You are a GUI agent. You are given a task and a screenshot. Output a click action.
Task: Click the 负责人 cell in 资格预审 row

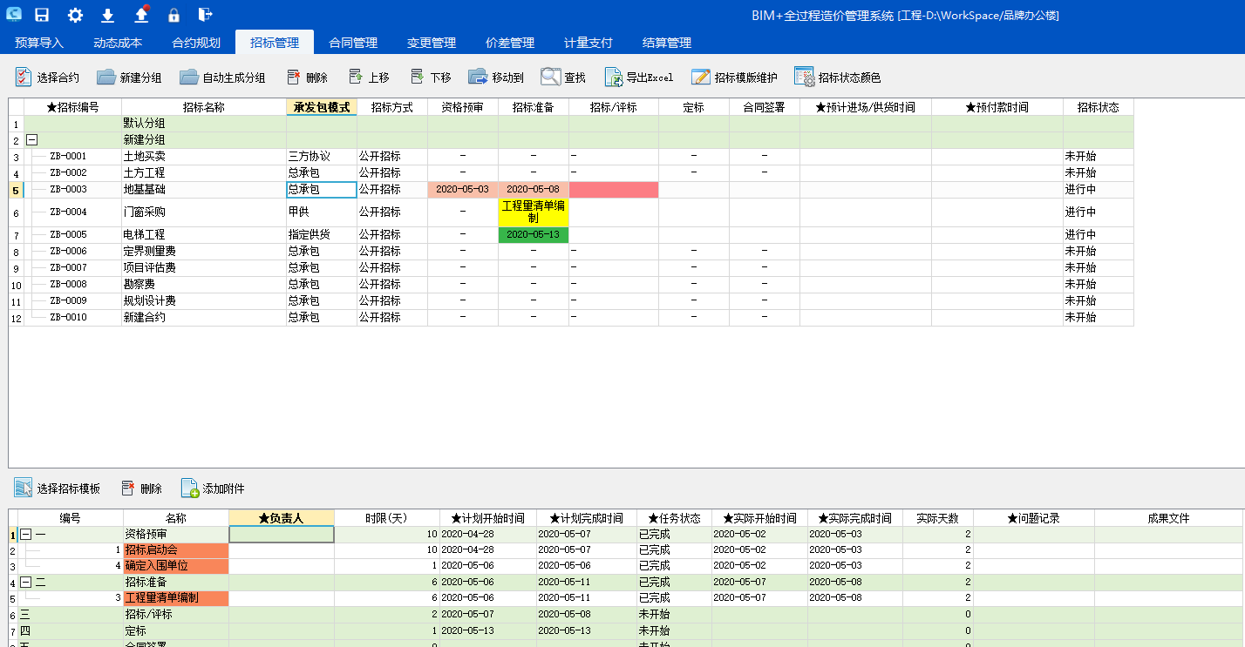pos(282,534)
